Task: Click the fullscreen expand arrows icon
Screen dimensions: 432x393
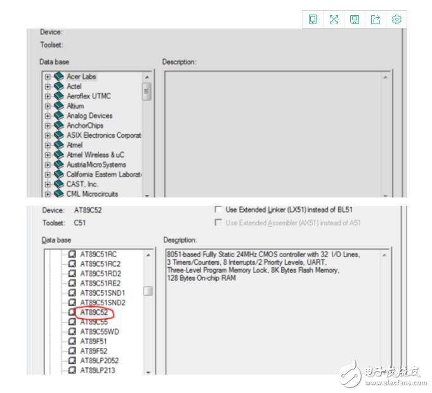Action: pyautogui.click(x=334, y=20)
